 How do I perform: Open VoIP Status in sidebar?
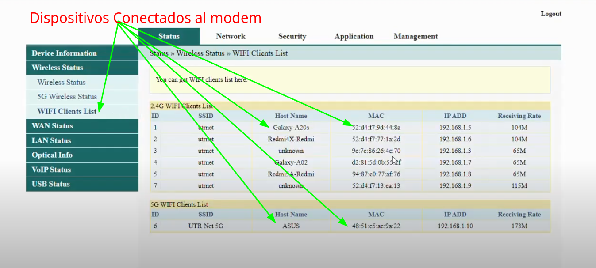pos(51,170)
